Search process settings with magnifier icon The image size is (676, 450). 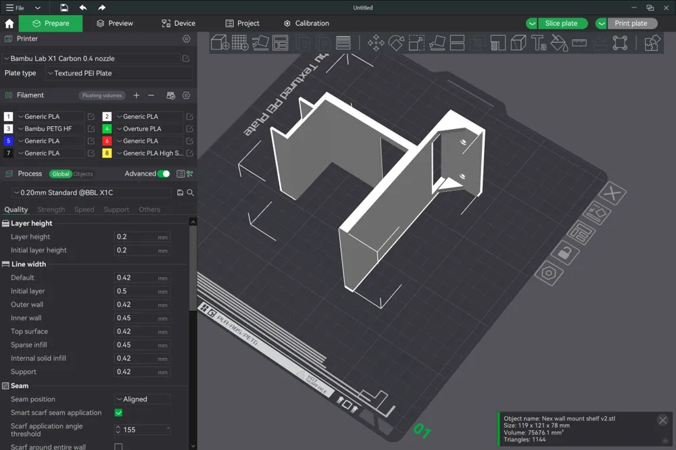click(190, 193)
